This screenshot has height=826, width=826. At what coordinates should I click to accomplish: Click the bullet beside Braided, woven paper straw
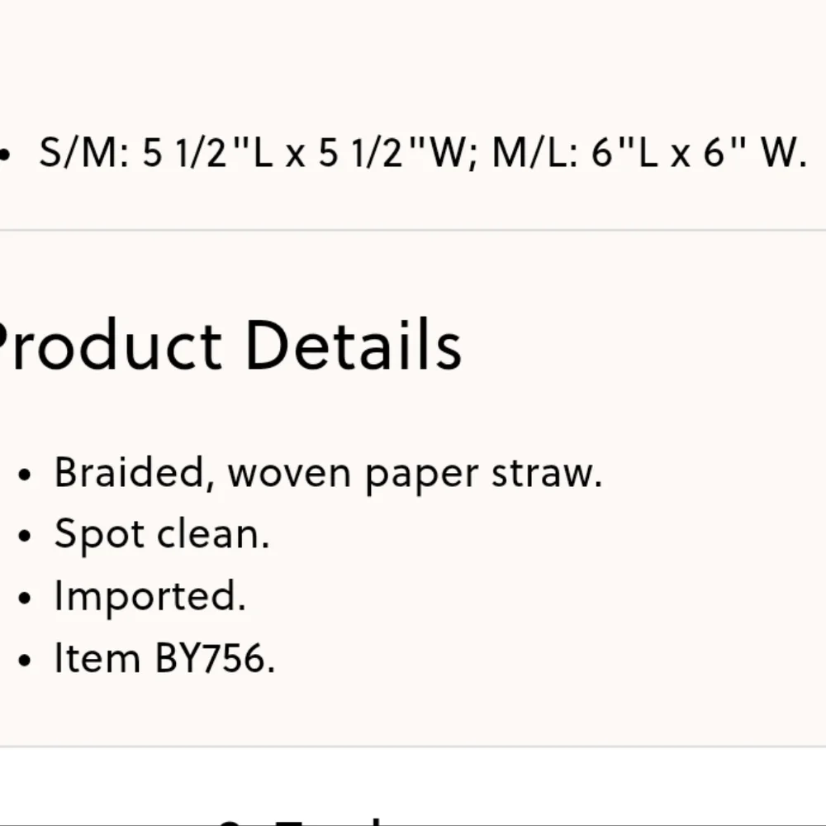click(x=24, y=475)
